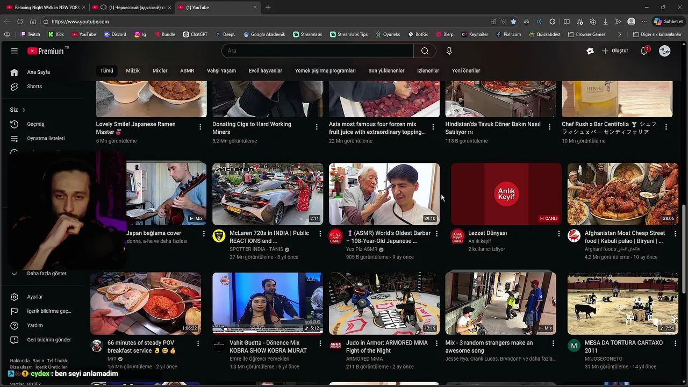Select the ASMR filter chip
The image size is (688, 387).
tap(187, 70)
